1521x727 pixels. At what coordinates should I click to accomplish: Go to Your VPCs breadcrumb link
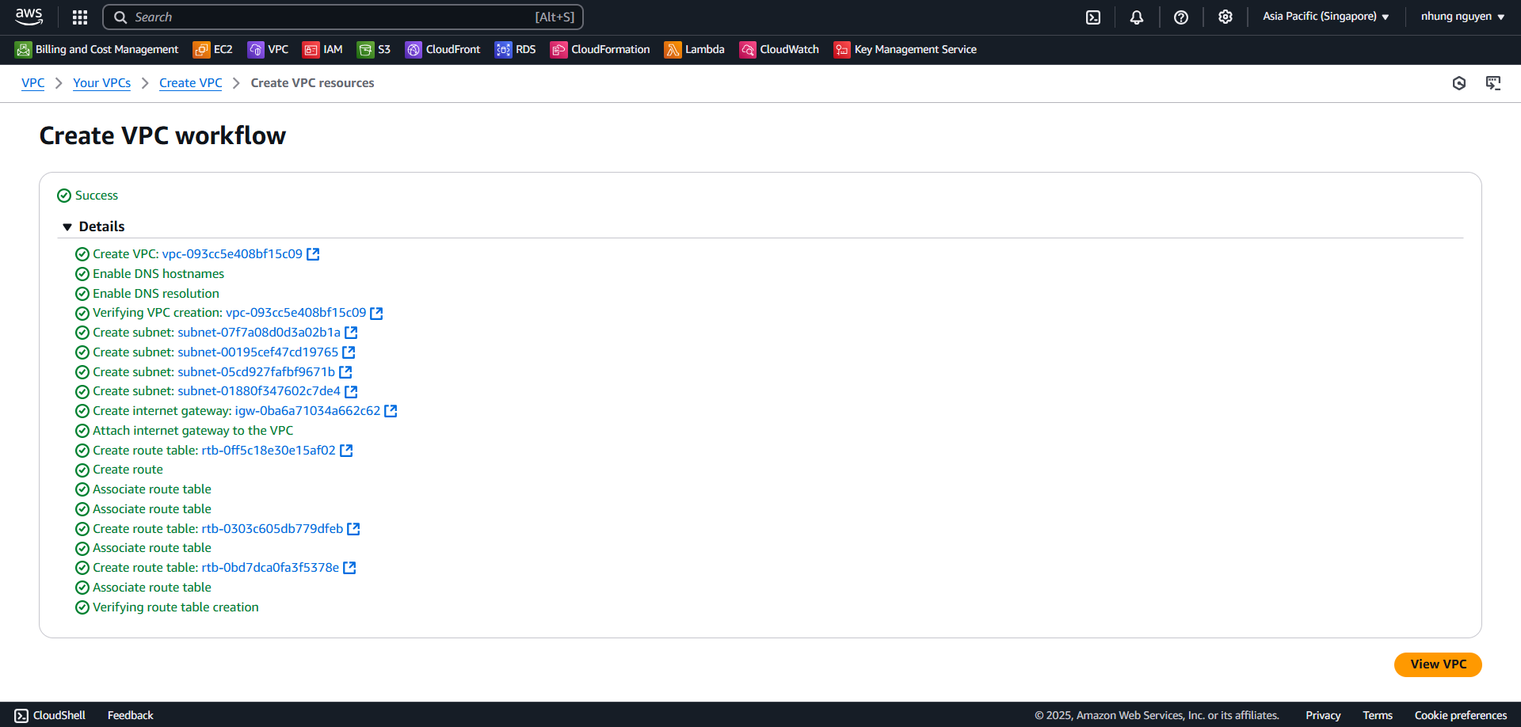point(102,83)
